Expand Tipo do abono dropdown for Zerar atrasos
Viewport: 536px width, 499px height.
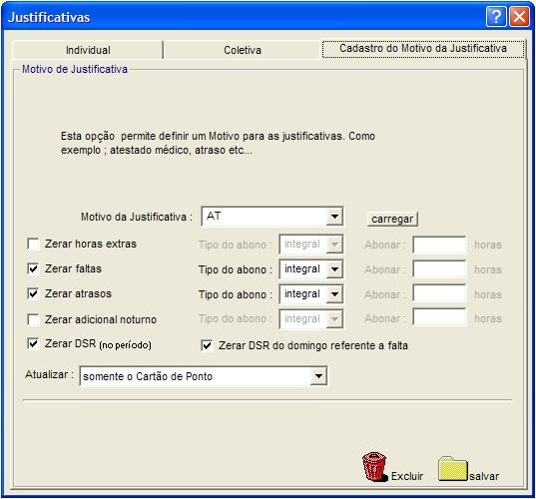(334, 294)
